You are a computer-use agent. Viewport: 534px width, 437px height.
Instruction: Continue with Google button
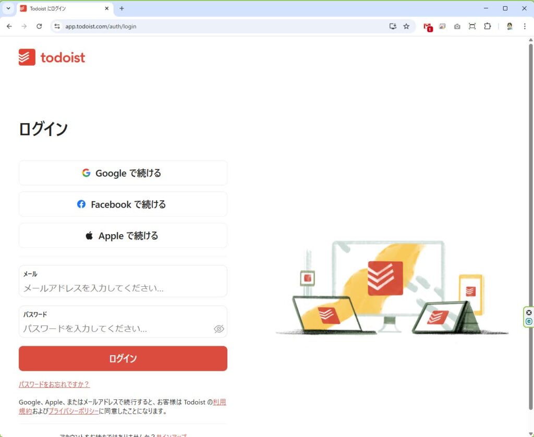point(123,173)
